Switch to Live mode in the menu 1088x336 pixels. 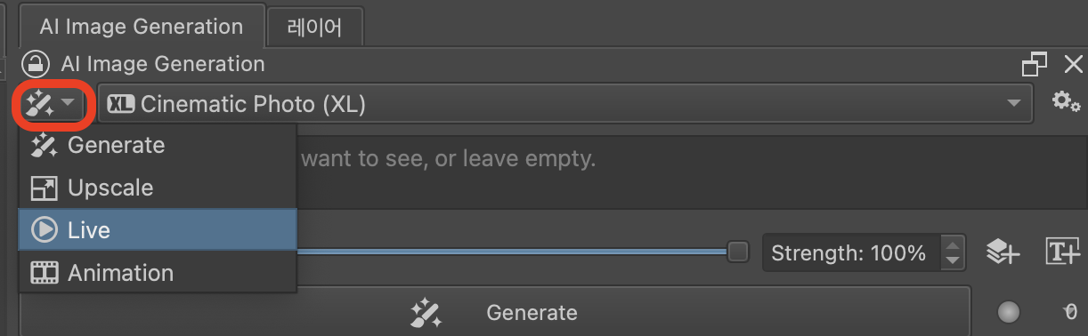157,230
